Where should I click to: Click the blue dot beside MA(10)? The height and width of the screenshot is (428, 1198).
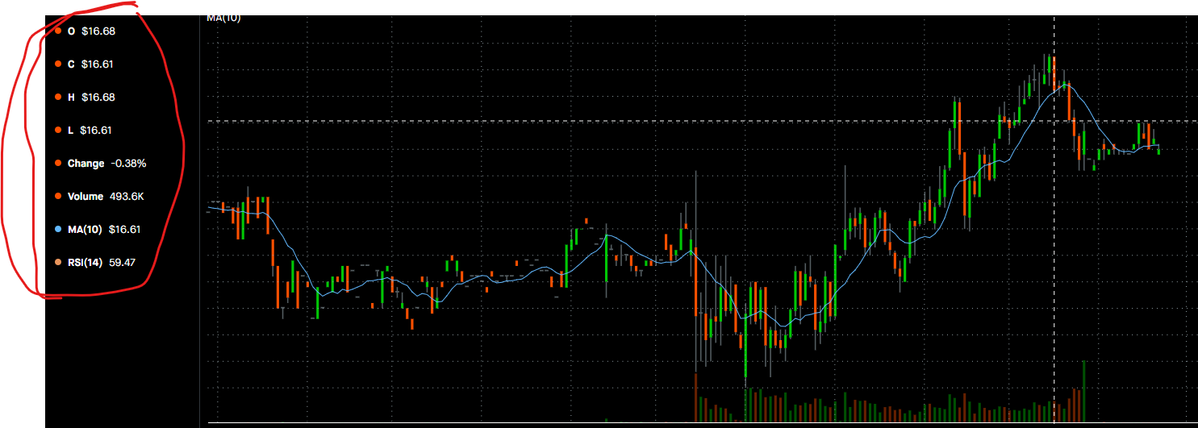click(58, 230)
